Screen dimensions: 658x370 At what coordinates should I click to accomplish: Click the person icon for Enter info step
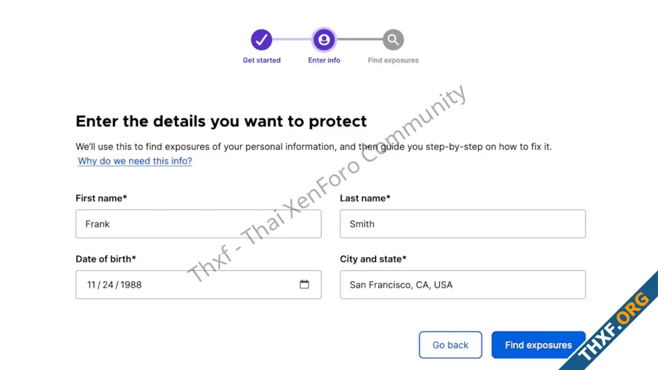[324, 40]
